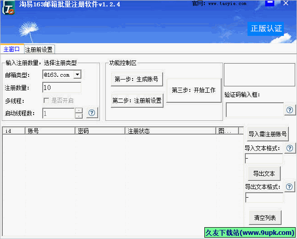Click the 账号 column header
Screen dimensions: 297x239
tap(50, 131)
